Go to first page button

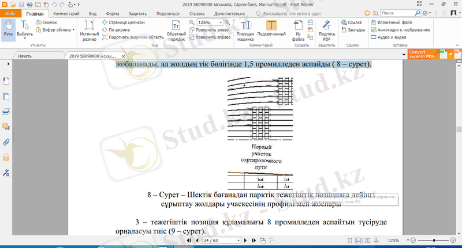(x=189, y=241)
